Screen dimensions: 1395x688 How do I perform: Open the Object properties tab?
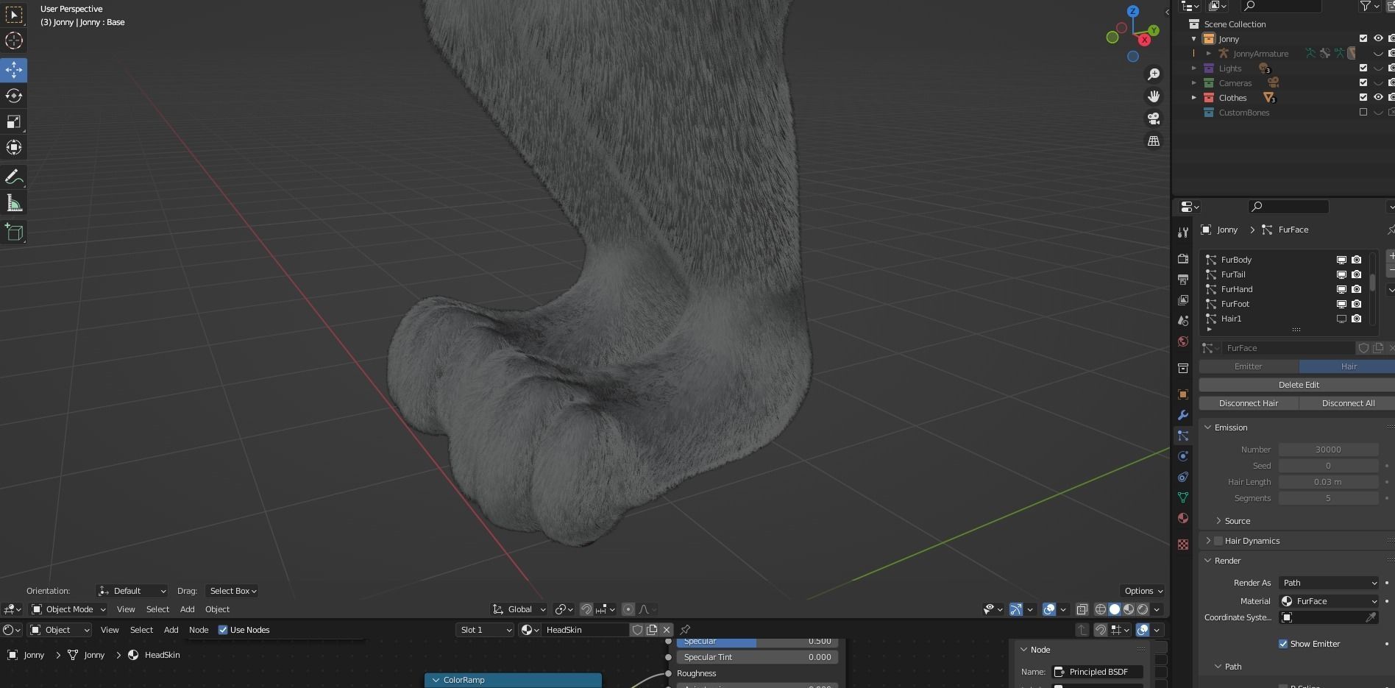pyautogui.click(x=1183, y=394)
